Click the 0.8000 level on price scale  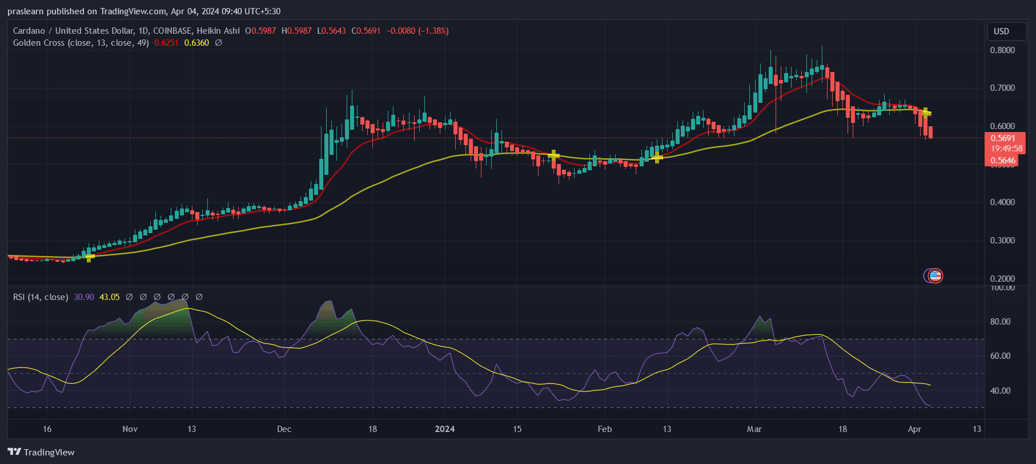(1002, 50)
